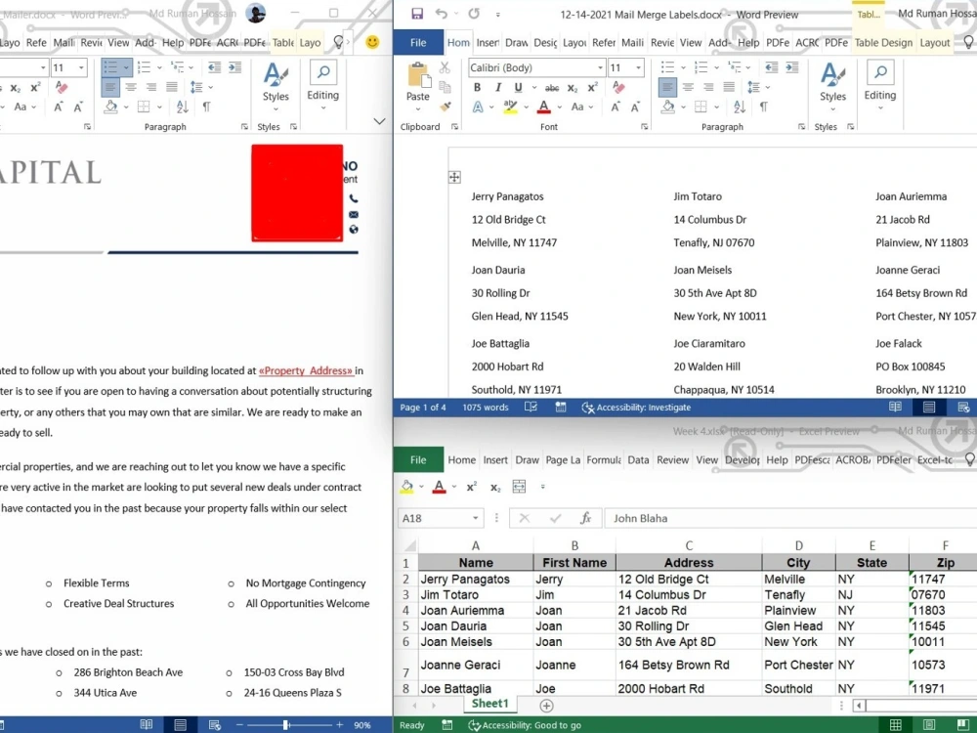The width and height of the screenshot is (977, 733).
Task: Click Accessibility: Investigate in Word status bar
Action: [636, 408]
